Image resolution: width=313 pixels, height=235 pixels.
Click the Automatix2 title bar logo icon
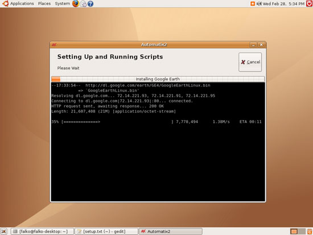pyautogui.click(x=54, y=45)
